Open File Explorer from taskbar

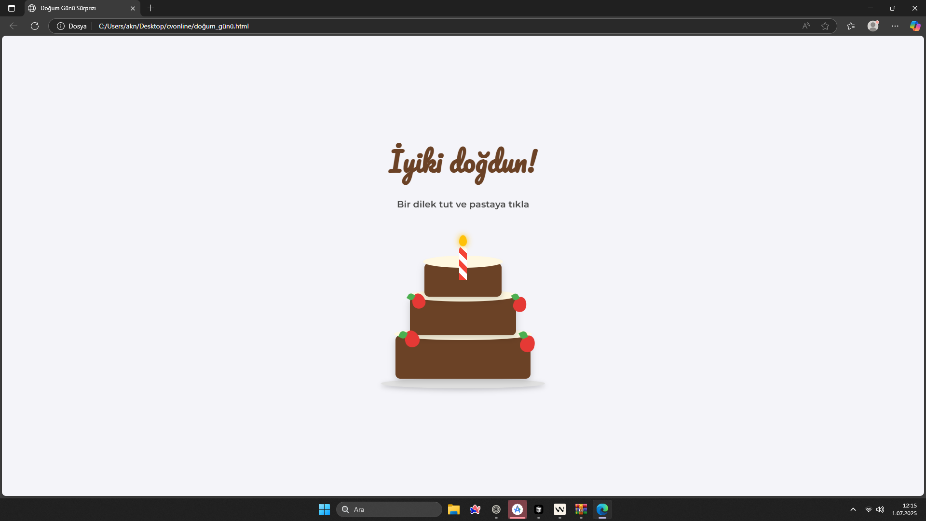[x=453, y=509]
